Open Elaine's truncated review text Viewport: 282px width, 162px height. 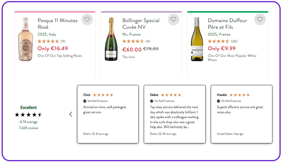pyautogui.click(x=175, y=117)
